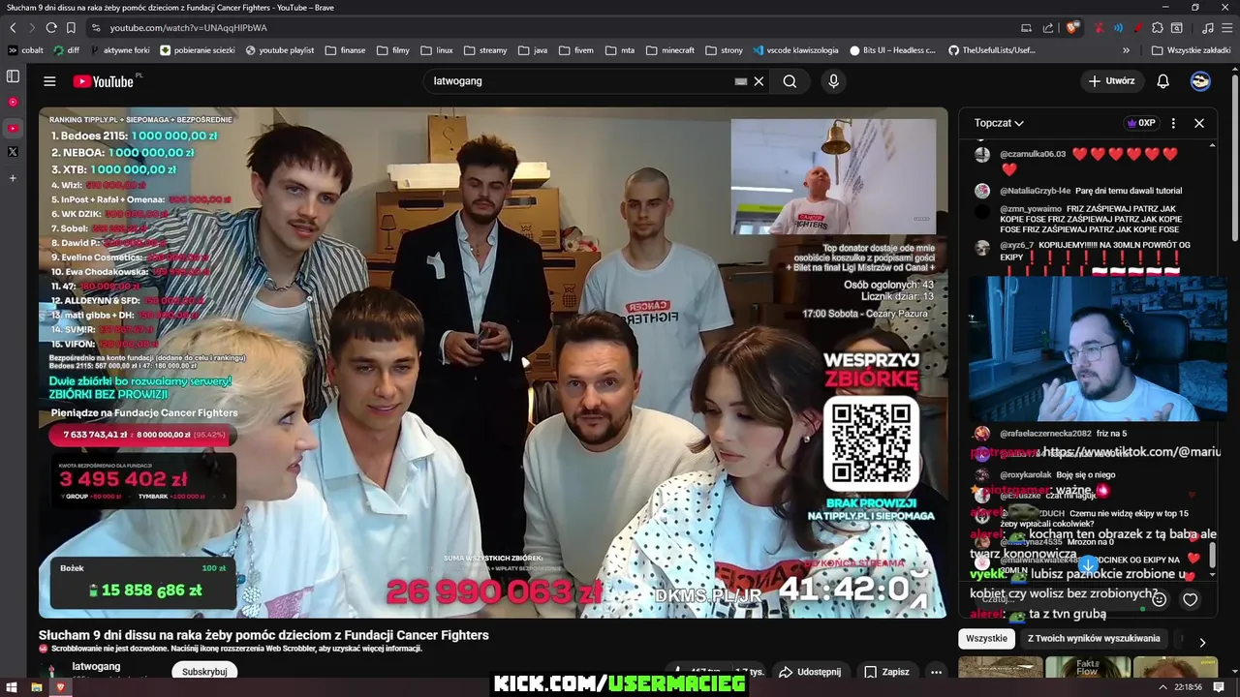
Task: Open the Windows notification center
Action: 1220,687
